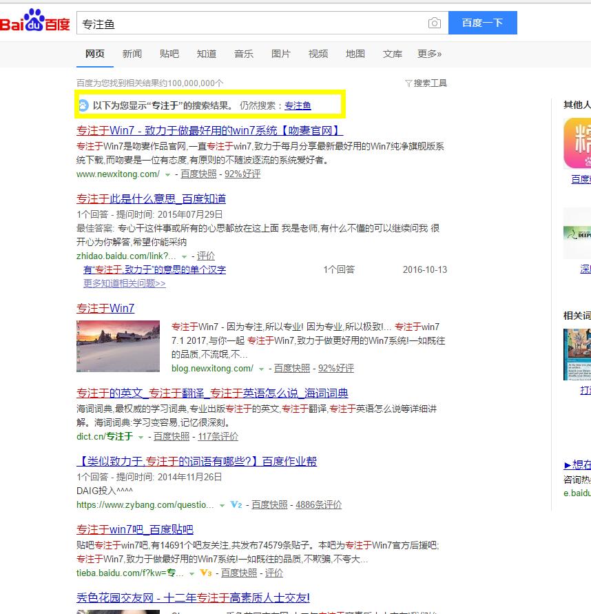Screen dimensions: 591x614
Task: Open the 仍然搜索 专注鱼 link
Action: (x=297, y=105)
